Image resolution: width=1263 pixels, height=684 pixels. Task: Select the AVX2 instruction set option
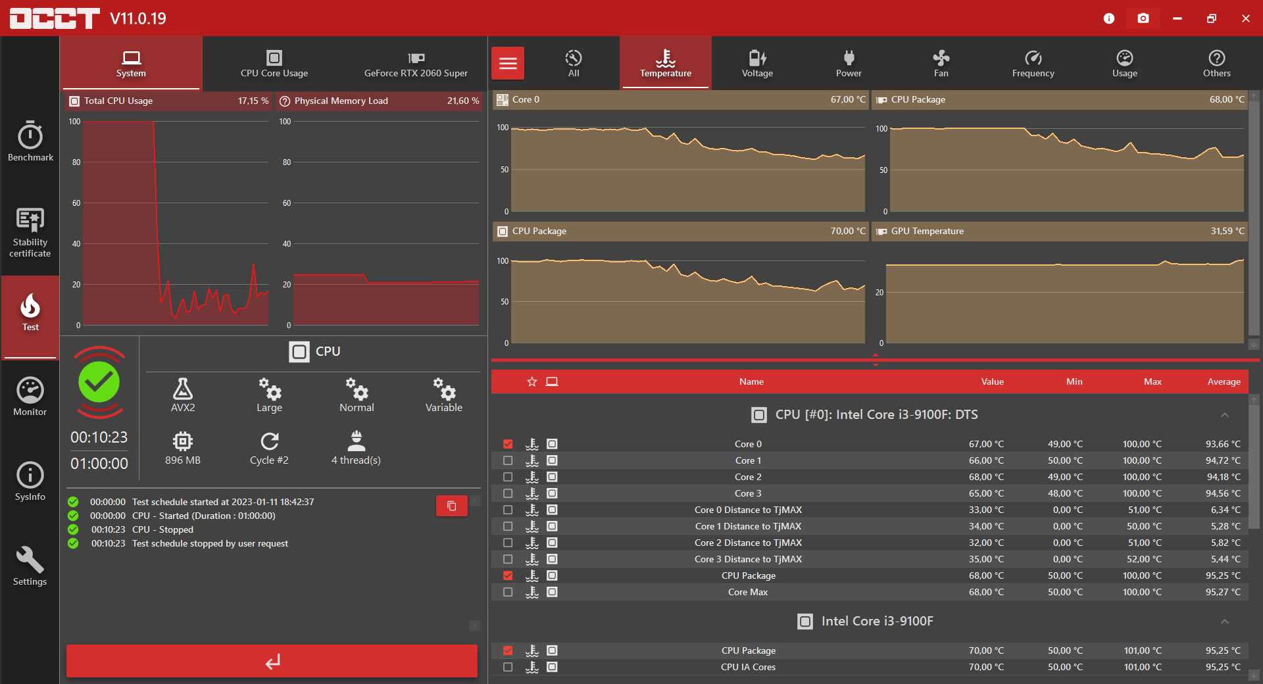(x=183, y=395)
